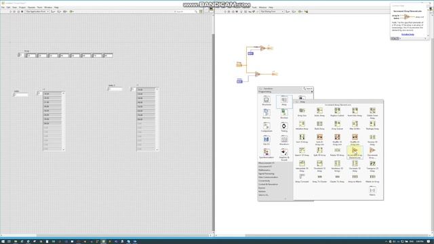Screen dimensions: 434x244
Task: Select Array Size function in Array palette
Action: [x=302, y=112]
